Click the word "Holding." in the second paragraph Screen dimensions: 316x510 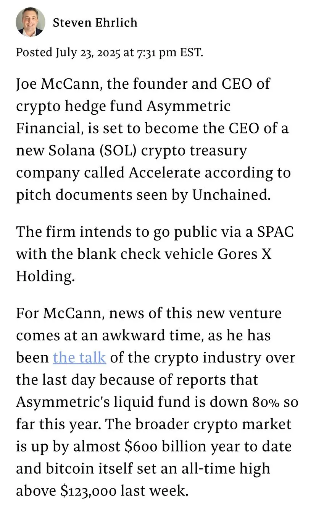coord(45,276)
